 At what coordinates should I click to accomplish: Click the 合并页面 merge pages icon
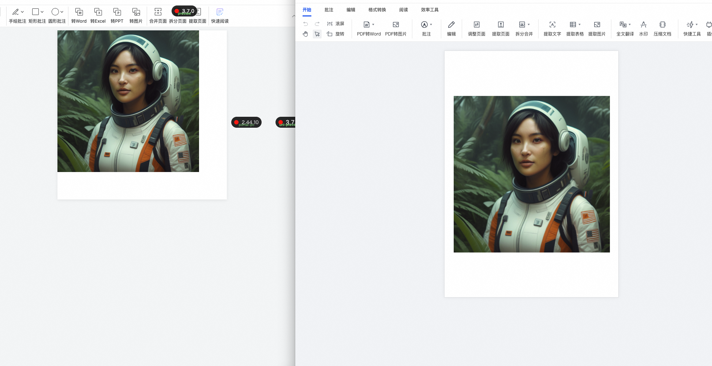(x=158, y=12)
